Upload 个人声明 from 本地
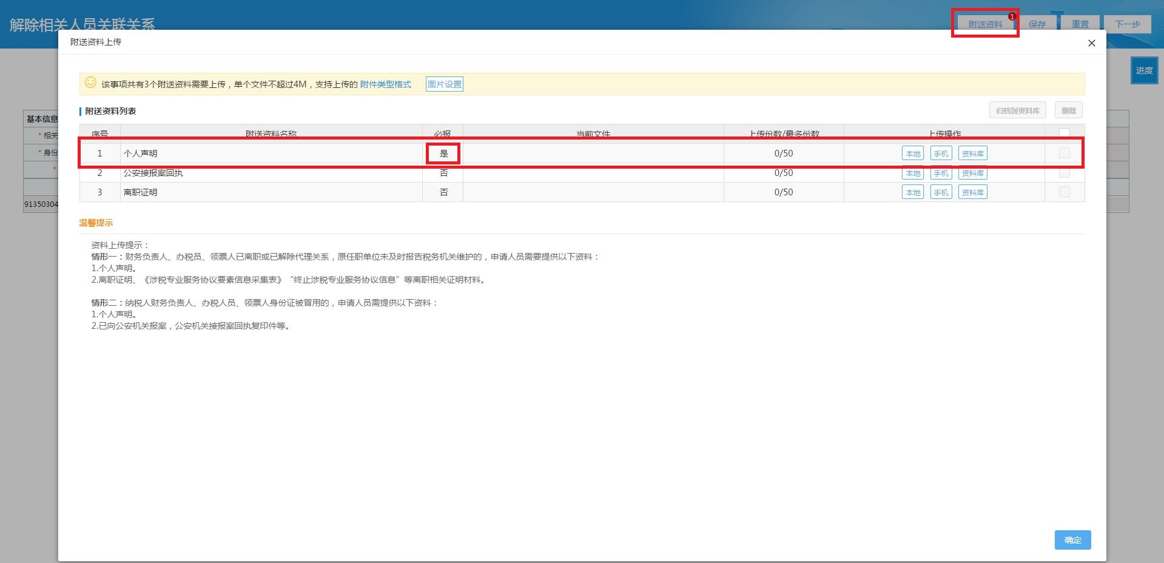 912,153
